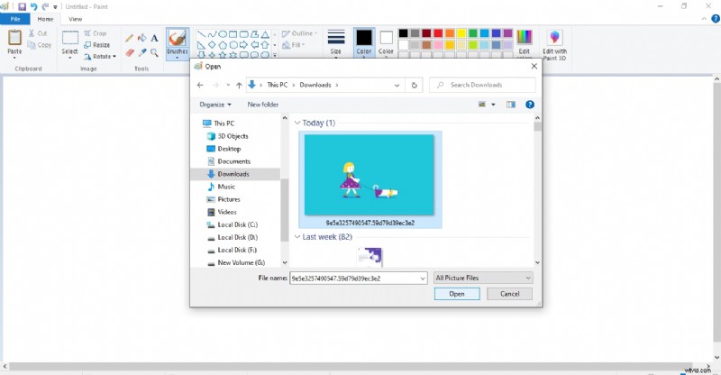Open the Rotate dropdown
This screenshot has height=375, width=721.
coord(100,56)
